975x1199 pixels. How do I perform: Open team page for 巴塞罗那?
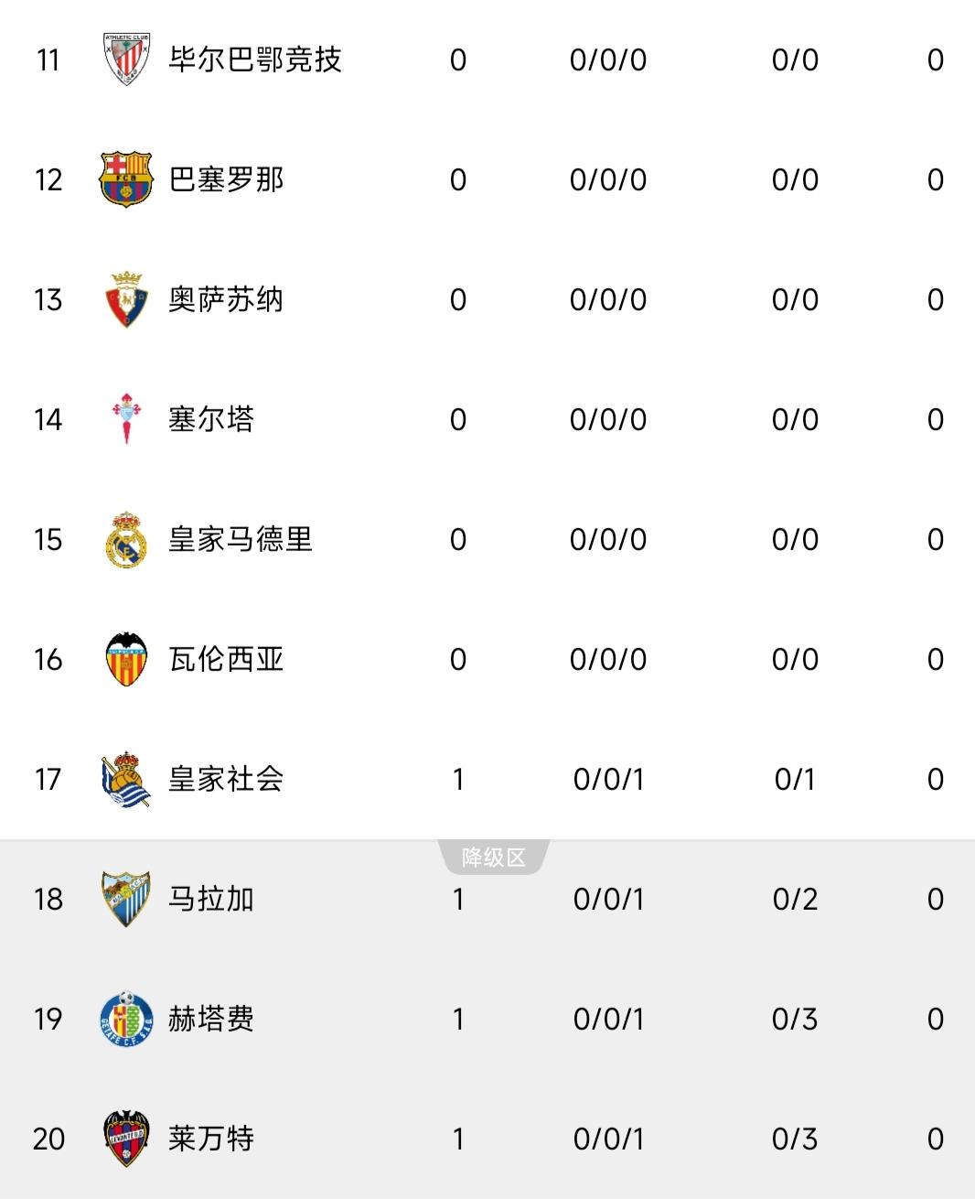click(x=226, y=179)
